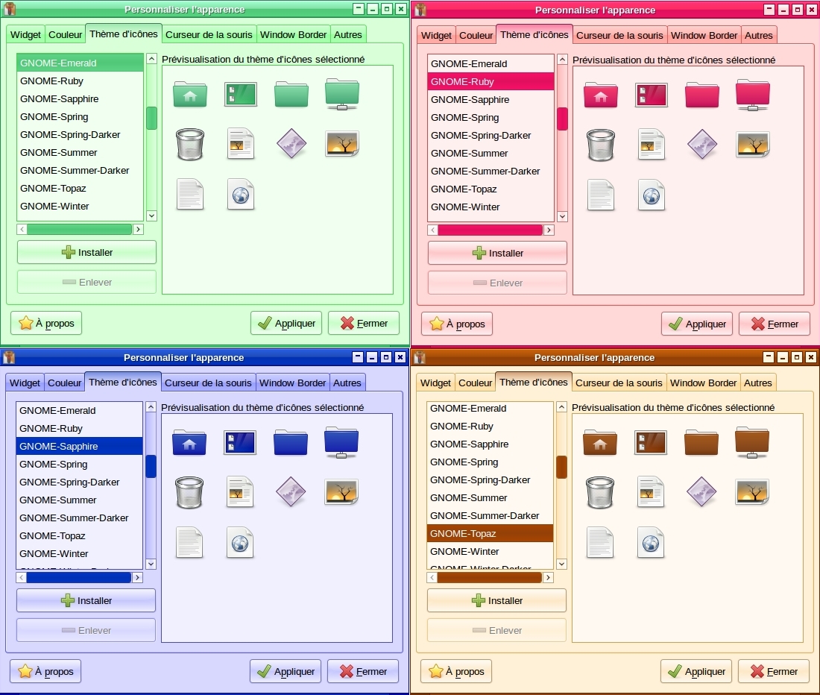Select GNOME-Emerald in the Ruby window list
This screenshot has width=820, height=695.
(x=491, y=64)
